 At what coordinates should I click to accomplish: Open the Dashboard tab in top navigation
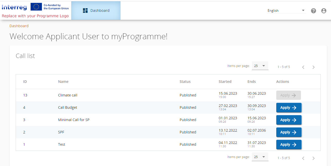tap(96, 11)
